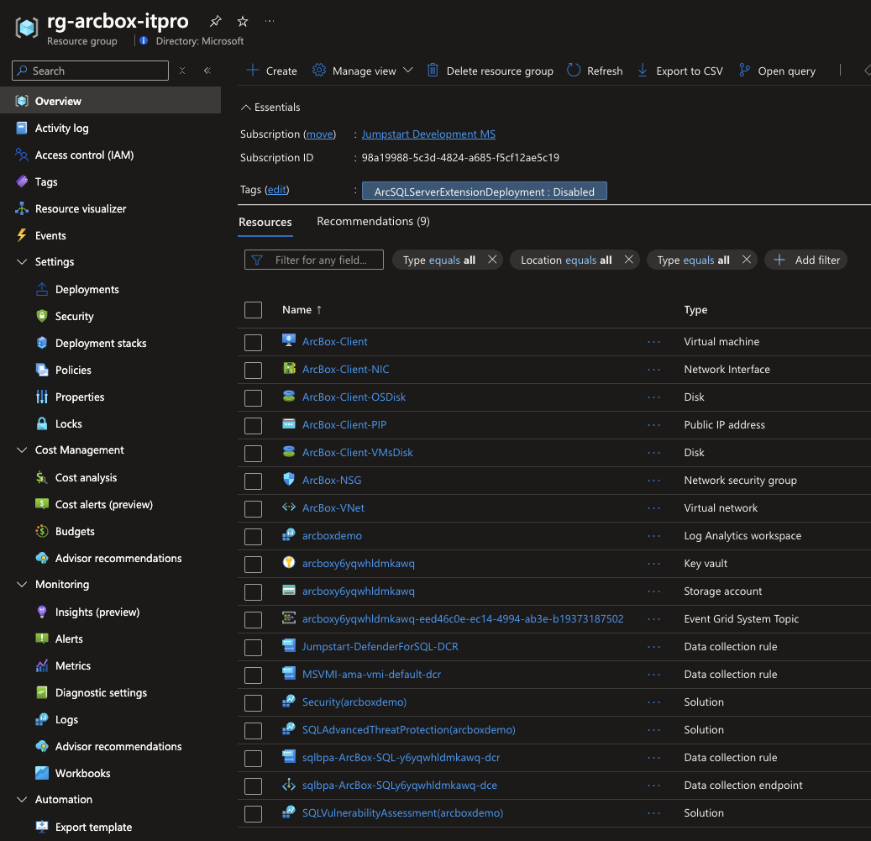Check the arcboxdemo row checkbox

coord(254,537)
